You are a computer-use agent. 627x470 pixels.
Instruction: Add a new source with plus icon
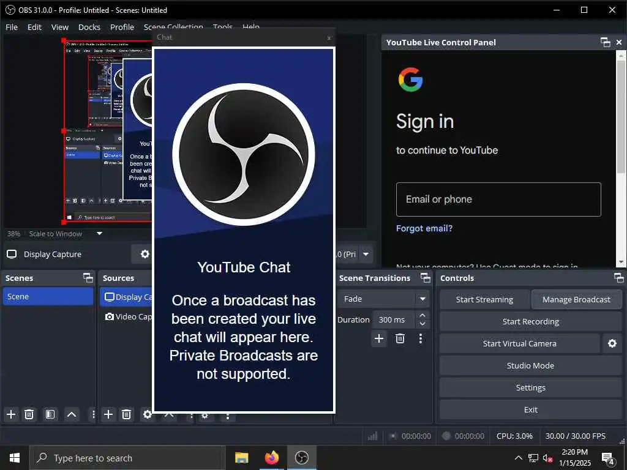[108, 414]
